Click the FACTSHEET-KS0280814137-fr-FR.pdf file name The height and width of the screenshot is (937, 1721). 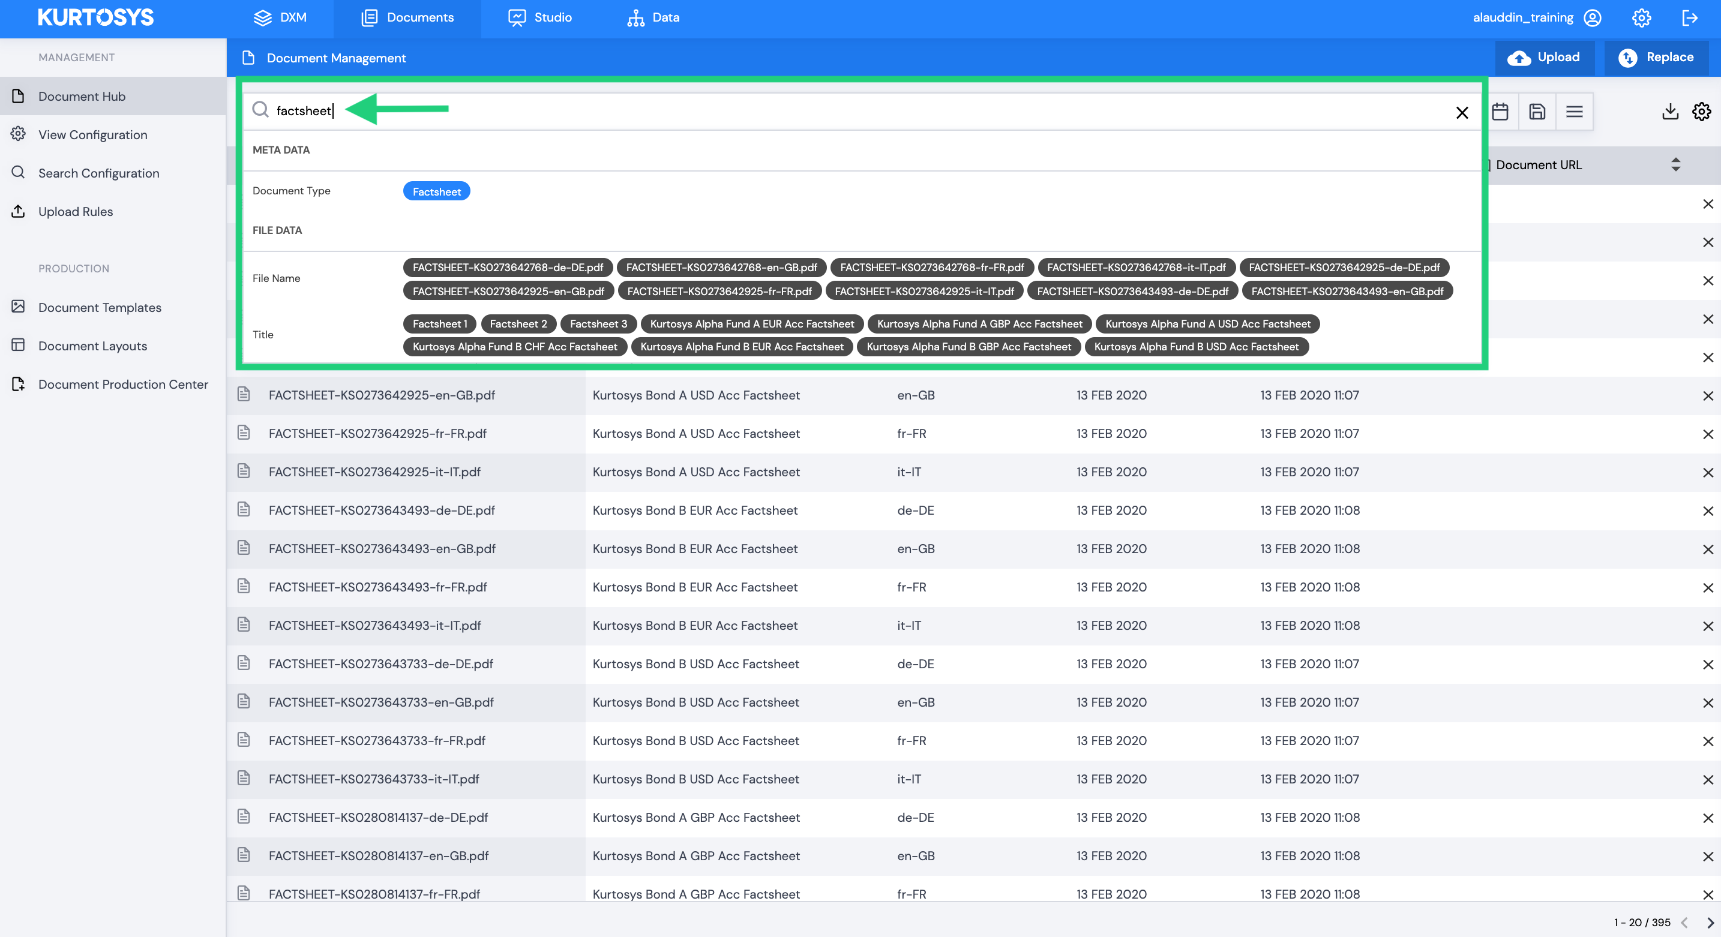(374, 894)
